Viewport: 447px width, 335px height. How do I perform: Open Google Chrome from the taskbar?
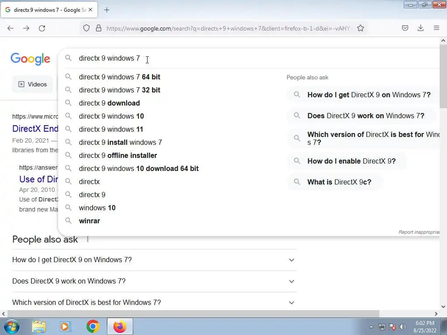click(x=93, y=326)
